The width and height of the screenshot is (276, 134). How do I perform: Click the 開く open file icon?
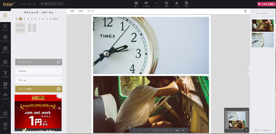[x=136, y=4]
